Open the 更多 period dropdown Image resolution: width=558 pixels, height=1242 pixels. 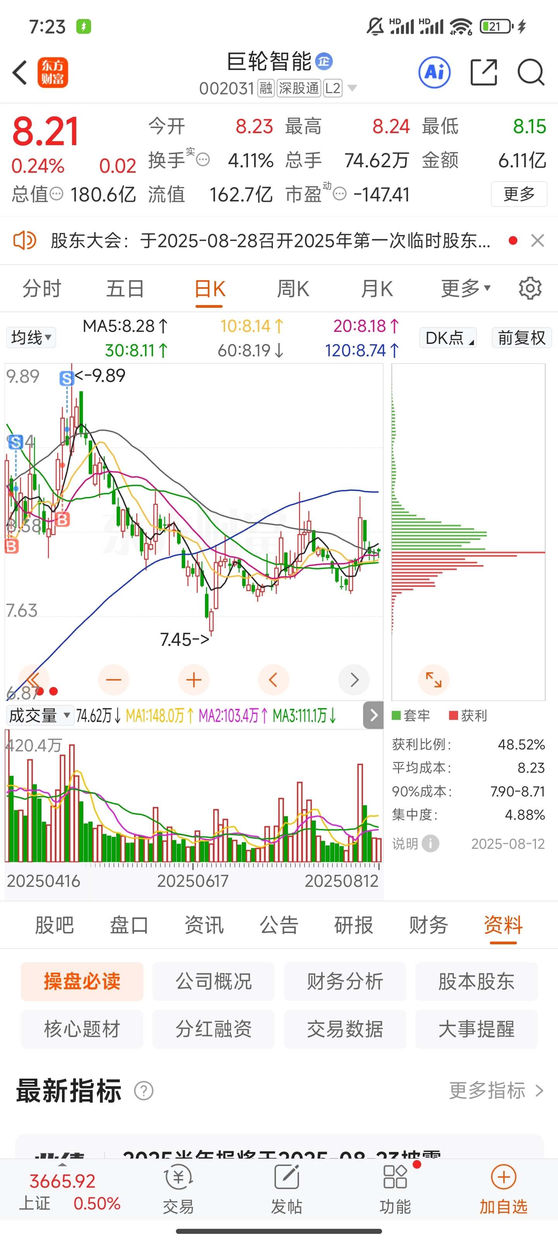465,288
